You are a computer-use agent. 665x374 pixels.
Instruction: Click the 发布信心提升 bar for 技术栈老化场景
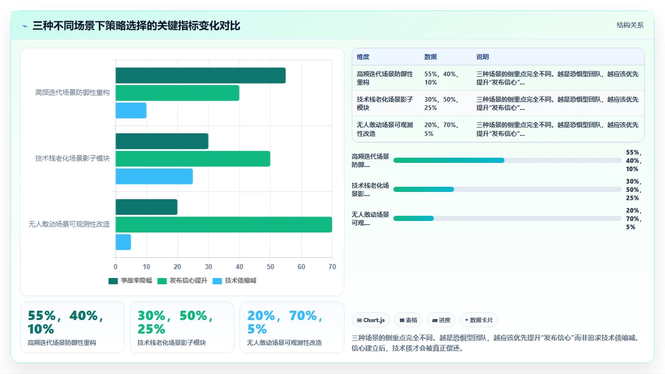click(x=193, y=159)
